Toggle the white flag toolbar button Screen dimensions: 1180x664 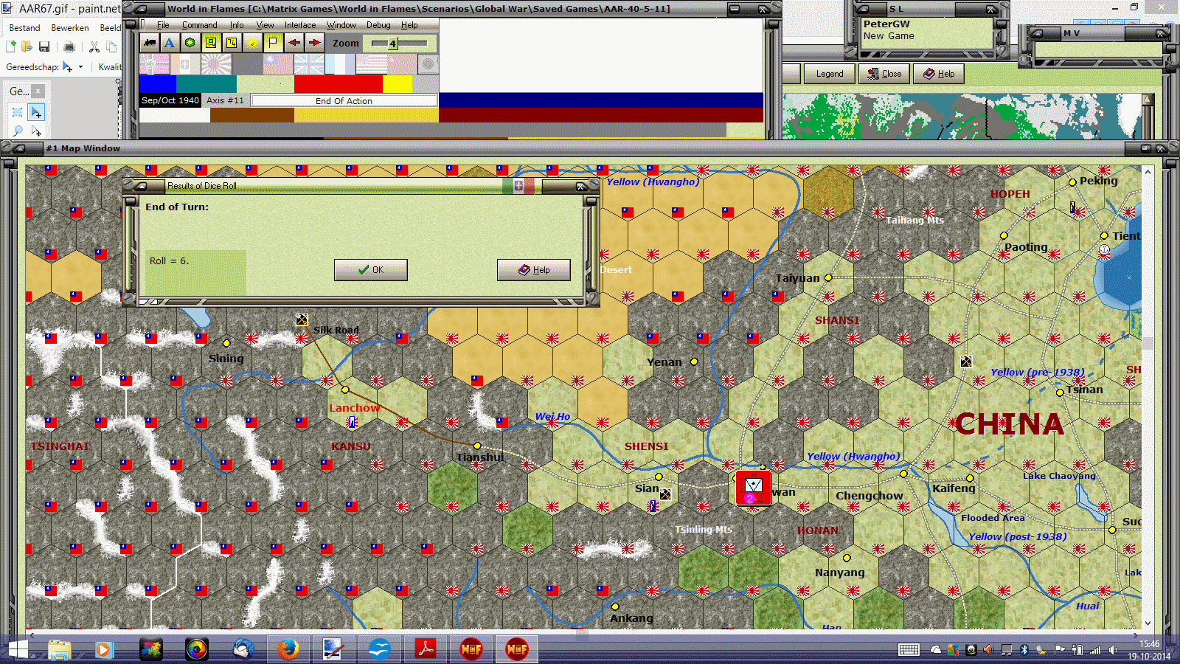[273, 43]
